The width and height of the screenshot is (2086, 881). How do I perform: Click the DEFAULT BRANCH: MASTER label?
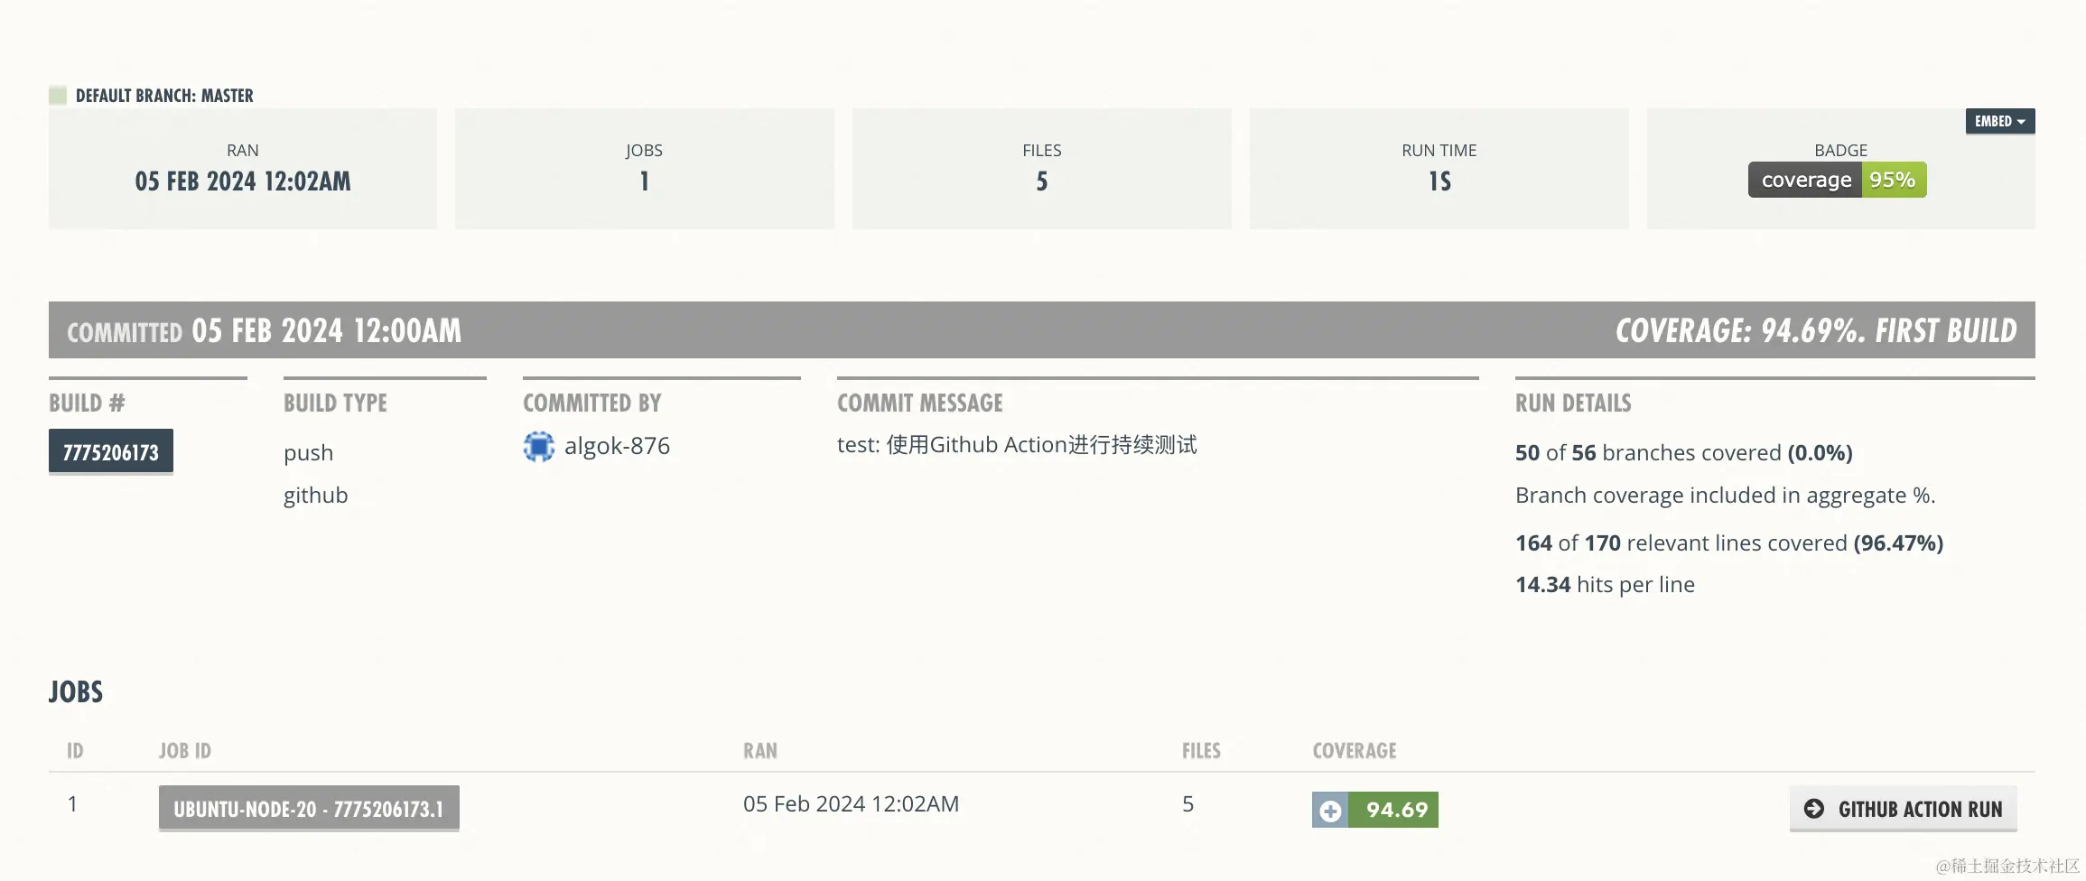click(x=164, y=96)
